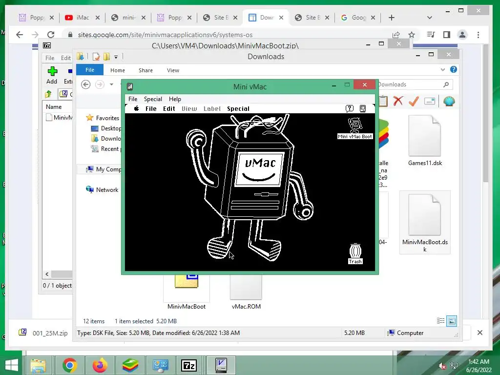The width and height of the screenshot is (500, 375).
Task: Open 7-Zip File menu
Action: [x=50, y=58]
